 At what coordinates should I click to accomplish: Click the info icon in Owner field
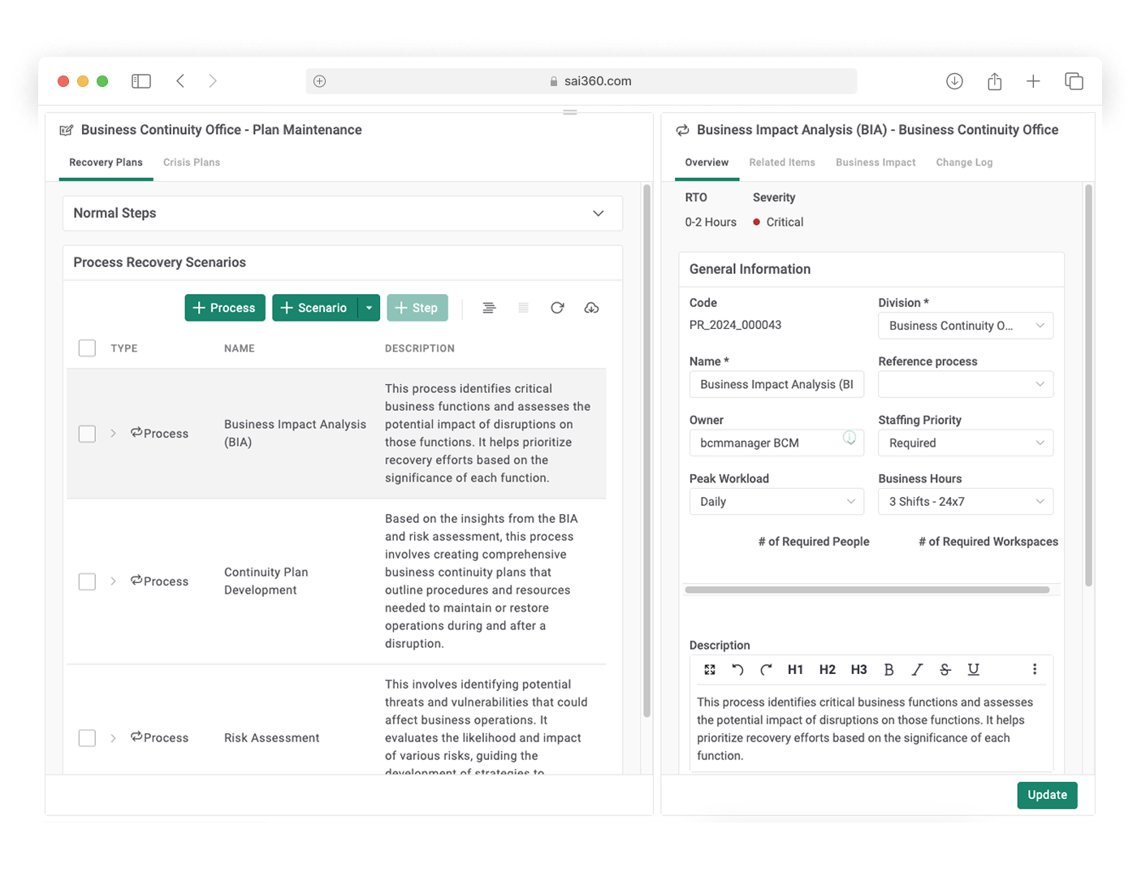tap(850, 438)
